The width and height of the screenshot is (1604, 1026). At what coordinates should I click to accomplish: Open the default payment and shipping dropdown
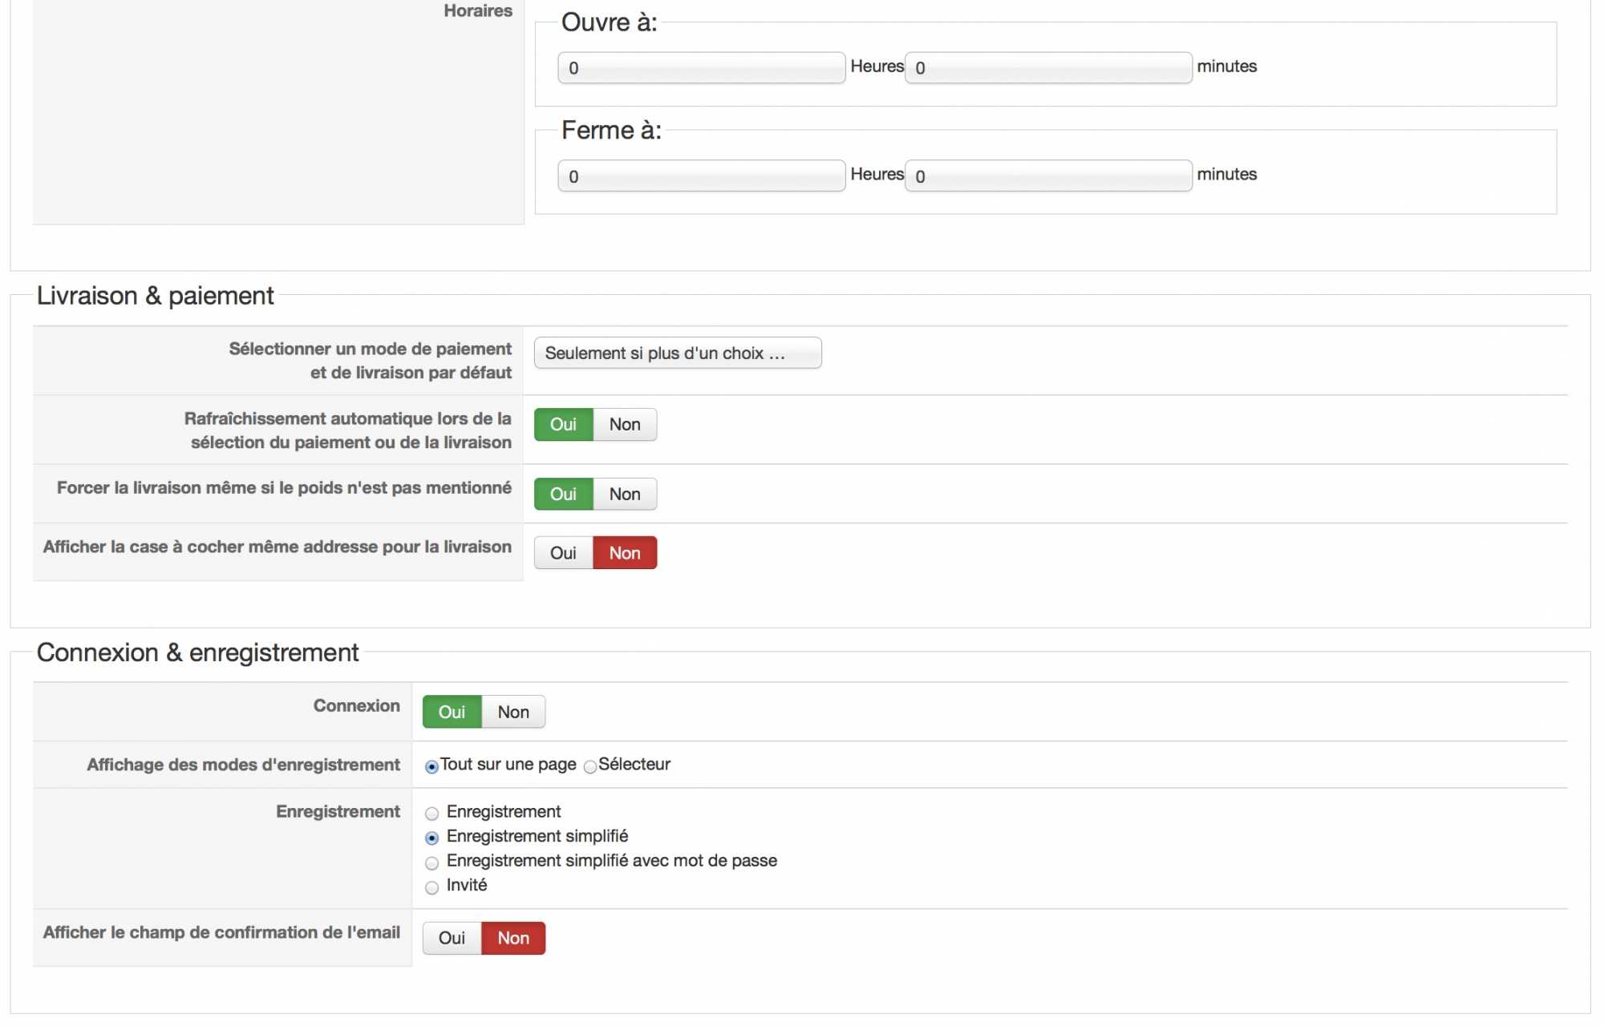(677, 353)
